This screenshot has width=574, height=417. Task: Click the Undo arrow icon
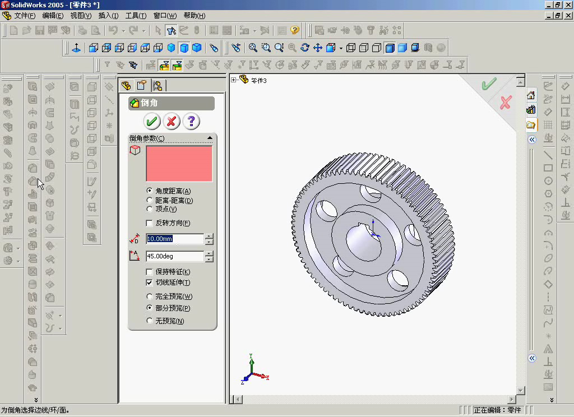113,30
